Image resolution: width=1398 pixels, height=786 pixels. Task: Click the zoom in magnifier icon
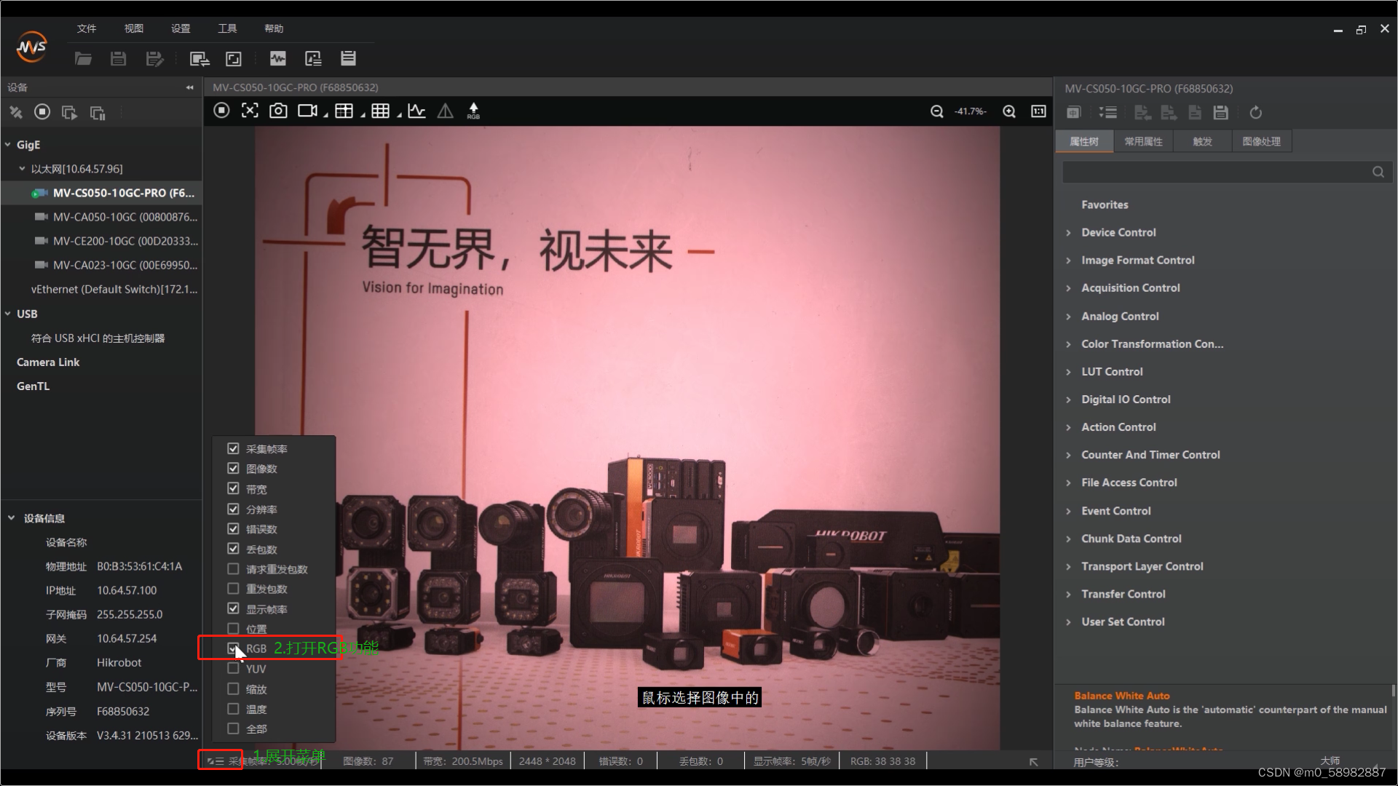[x=1009, y=111]
